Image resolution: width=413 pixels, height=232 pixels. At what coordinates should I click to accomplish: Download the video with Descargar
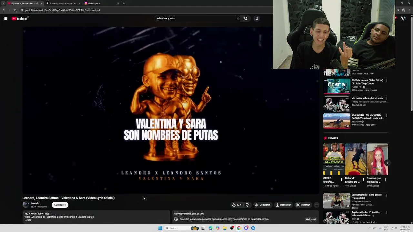coord(283,205)
